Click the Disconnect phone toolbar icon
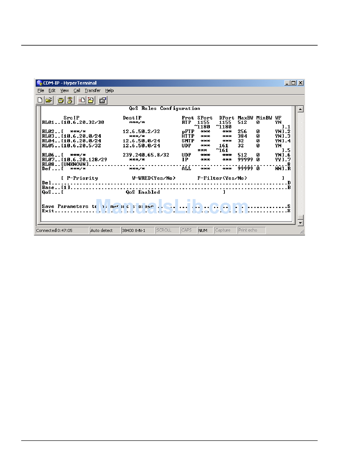 tap(70, 101)
